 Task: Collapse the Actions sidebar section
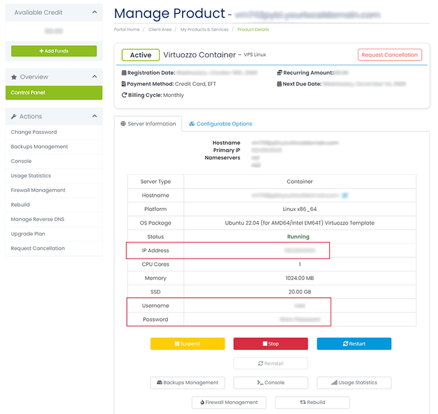click(94, 117)
